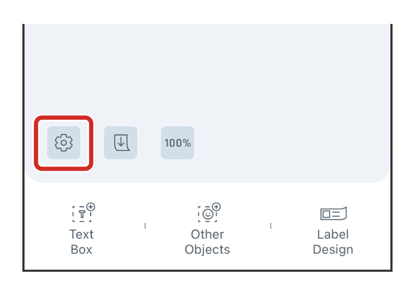The image size is (416, 294).
Task: Click the plus badge on Other Objects icon
Action: click(x=216, y=206)
